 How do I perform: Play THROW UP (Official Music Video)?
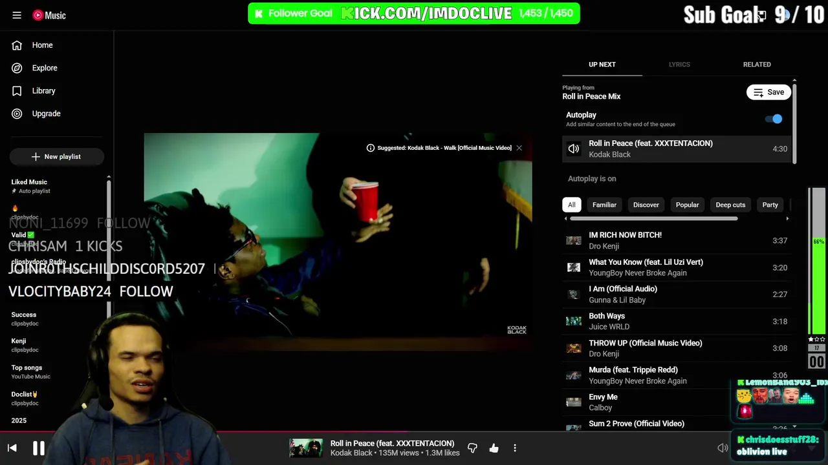(x=677, y=348)
